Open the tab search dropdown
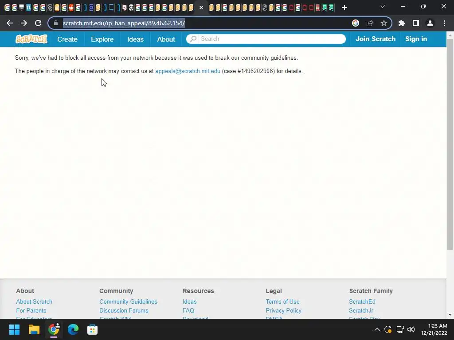This screenshot has width=454, height=340. pos(383,6)
